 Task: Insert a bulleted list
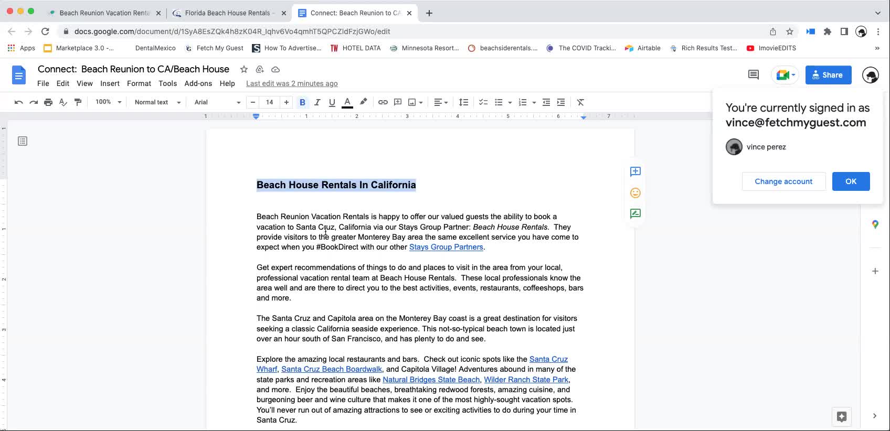tap(499, 102)
